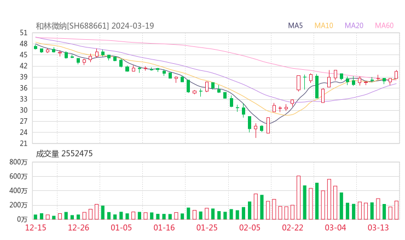Click the 02-22 date axis label
The height and width of the screenshot is (240, 405).
pos(293,227)
